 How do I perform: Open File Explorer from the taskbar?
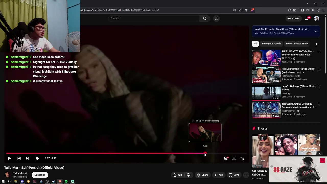tap(16, 181)
